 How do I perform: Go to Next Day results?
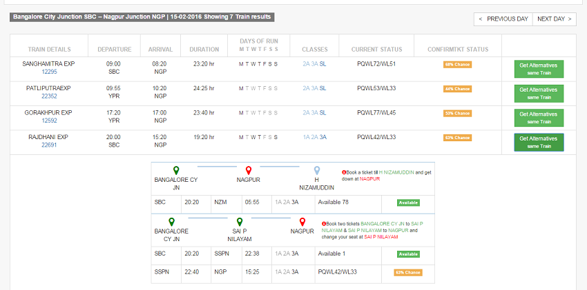click(x=555, y=19)
